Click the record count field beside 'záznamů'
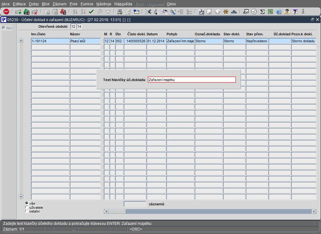 tap(135, 204)
